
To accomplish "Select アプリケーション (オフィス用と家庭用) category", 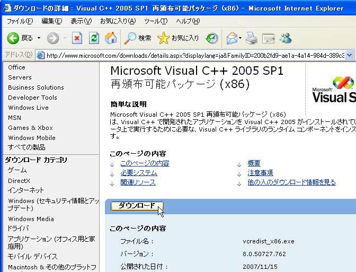I will (51, 242).
